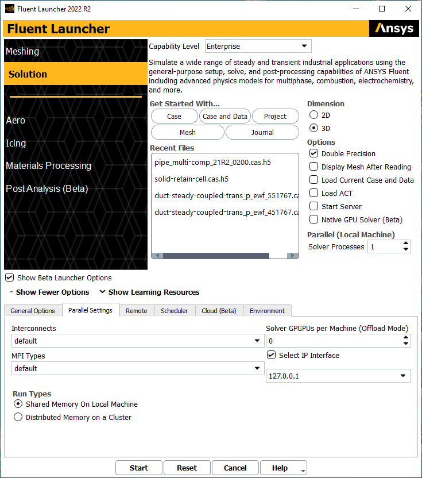Enable Native GPU Solver (Beta)
The image size is (422, 478).
click(x=313, y=219)
